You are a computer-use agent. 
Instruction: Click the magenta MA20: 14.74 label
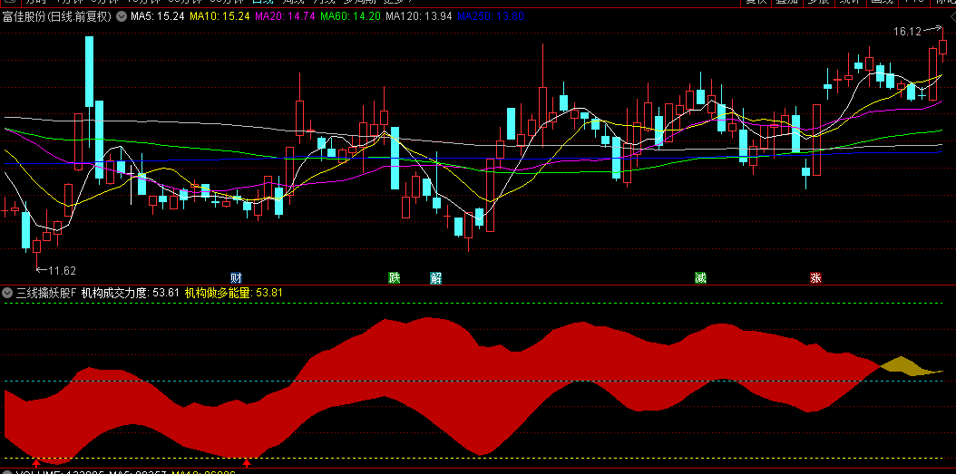pos(285,16)
